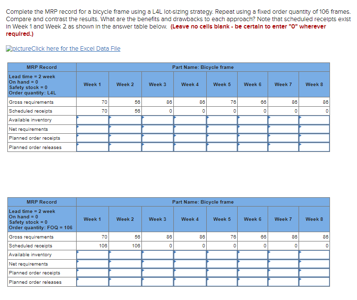The width and height of the screenshot is (357, 300).
Task: Click Week 1 scheduled receipts value 70 in L4L table
Action: point(104,111)
